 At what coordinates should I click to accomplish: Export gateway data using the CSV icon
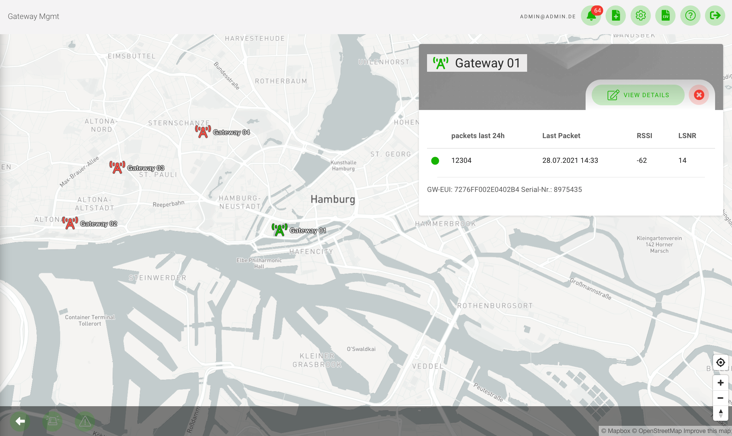tap(665, 16)
